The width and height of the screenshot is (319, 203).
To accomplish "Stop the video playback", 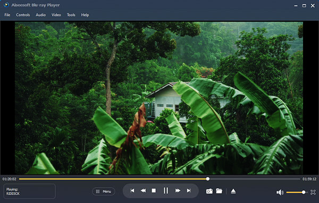I will pyautogui.click(x=154, y=191).
